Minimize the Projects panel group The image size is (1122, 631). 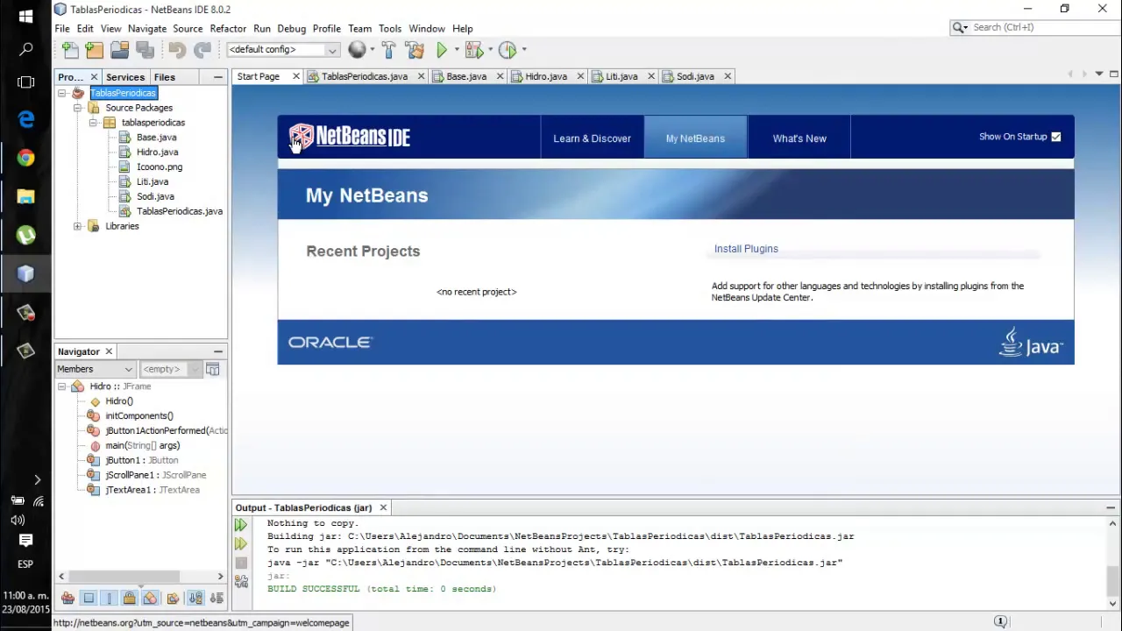tap(218, 77)
